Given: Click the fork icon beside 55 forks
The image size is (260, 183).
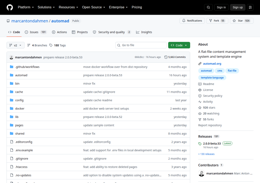Looking at the screenshot, I should click(200, 119).
